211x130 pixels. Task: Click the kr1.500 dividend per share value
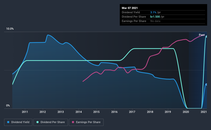155,17
